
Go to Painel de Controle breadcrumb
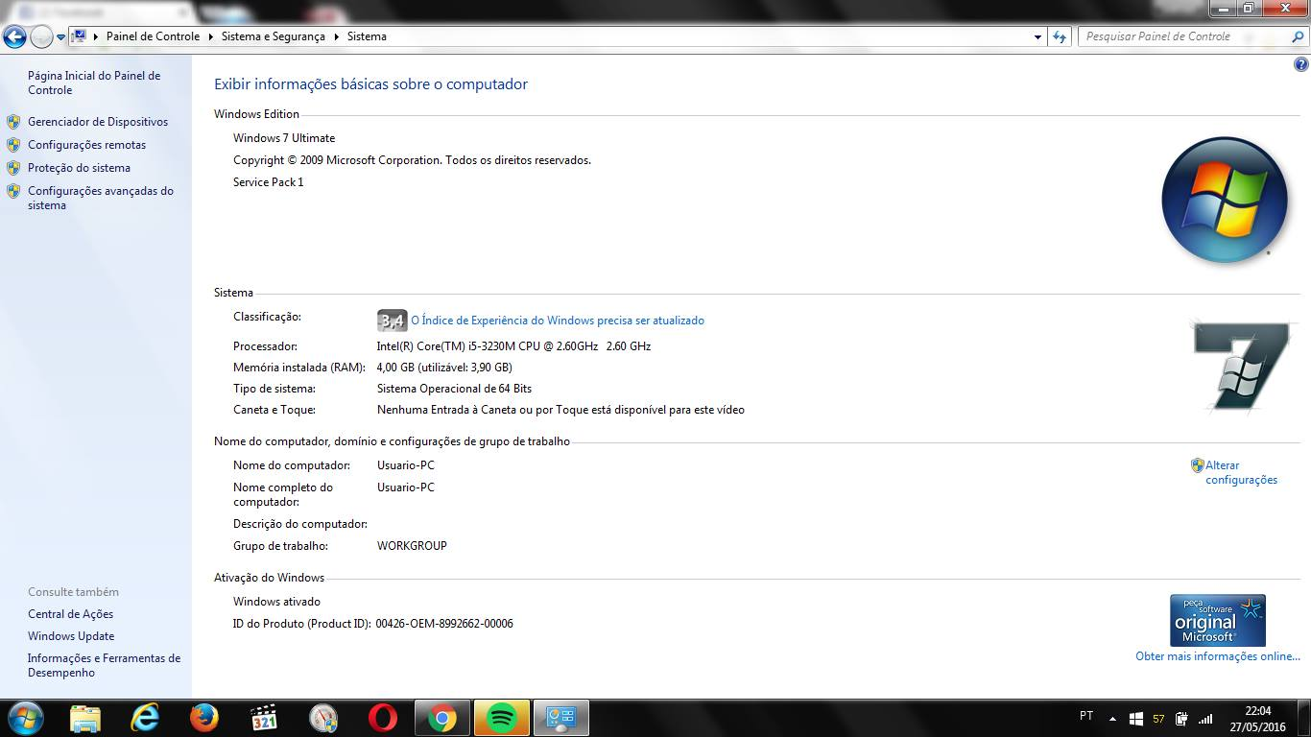[x=153, y=36]
